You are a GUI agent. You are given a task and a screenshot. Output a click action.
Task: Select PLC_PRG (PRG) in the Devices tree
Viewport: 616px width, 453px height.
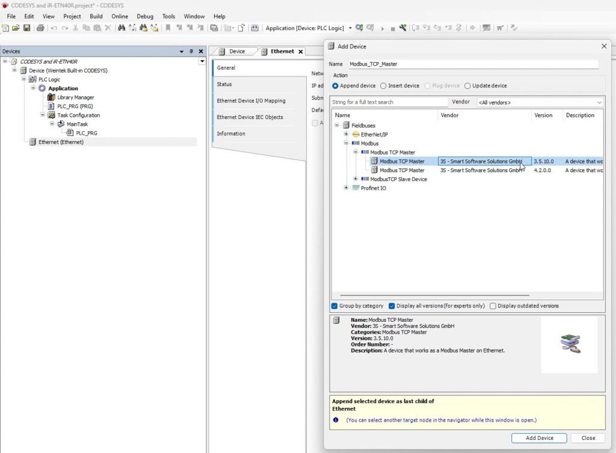pyautogui.click(x=75, y=106)
